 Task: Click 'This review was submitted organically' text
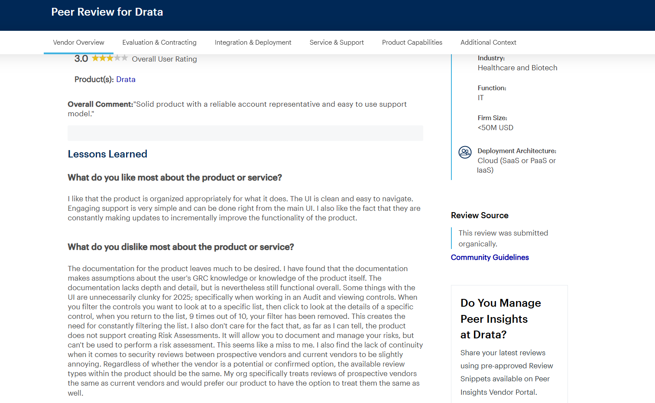tap(503, 238)
